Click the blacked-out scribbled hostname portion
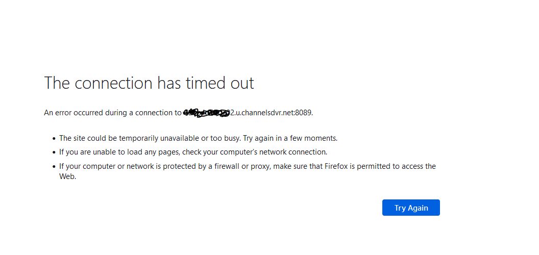 (x=206, y=113)
